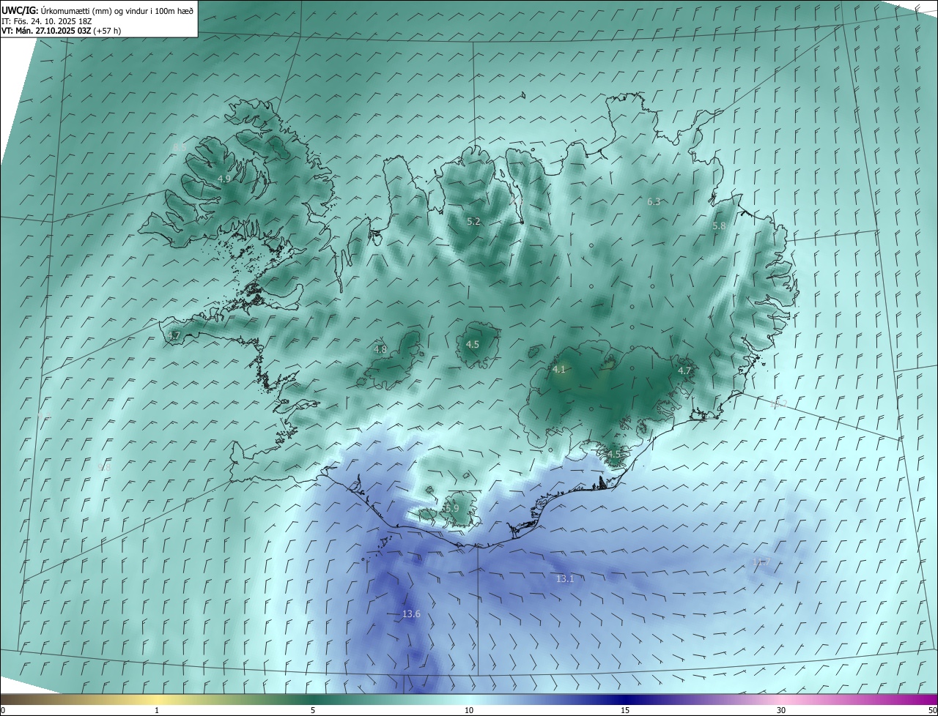Click the 1 tick on the color scale
The image size is (938, 716).
(157, 710)
